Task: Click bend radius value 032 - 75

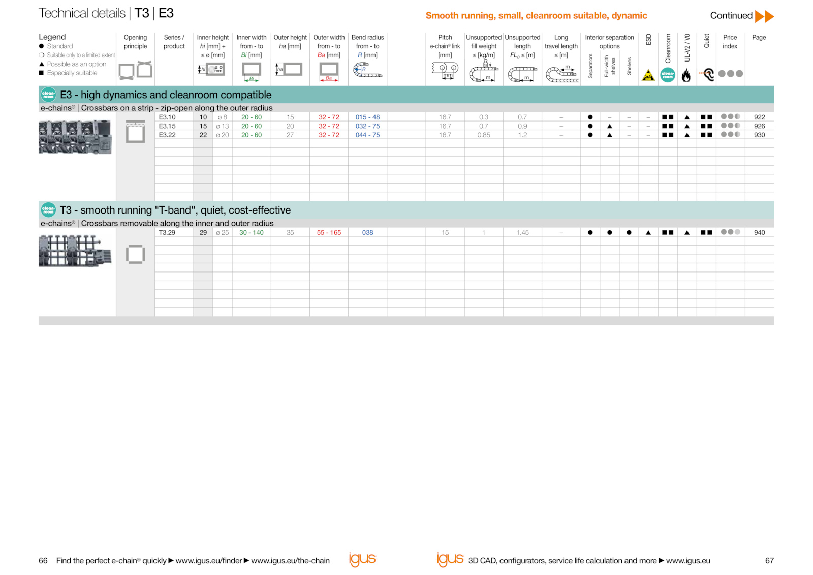Action: pos(367,126)
